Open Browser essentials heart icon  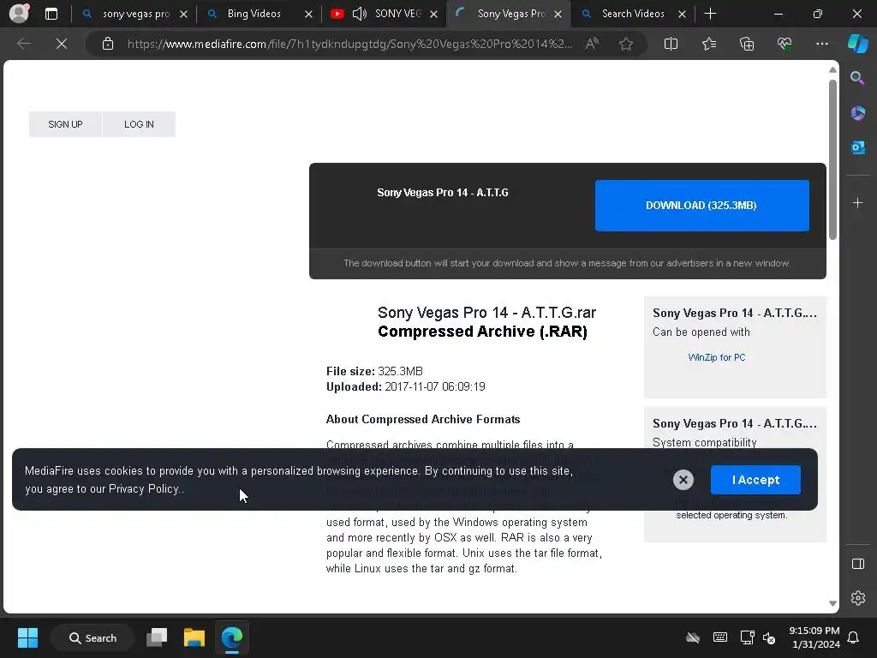pyautogui.click(x=785, y=44)
